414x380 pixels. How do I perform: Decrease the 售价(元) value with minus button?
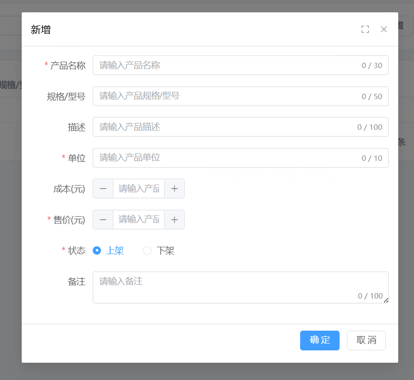(x=103, y=220)
